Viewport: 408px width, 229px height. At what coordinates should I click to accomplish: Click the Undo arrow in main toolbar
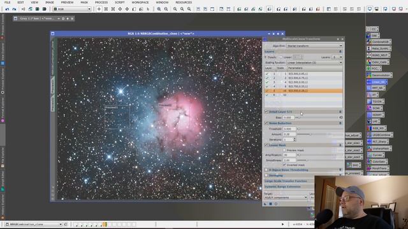point(7,9)
